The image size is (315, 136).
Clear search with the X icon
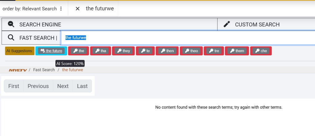(78, 9)
